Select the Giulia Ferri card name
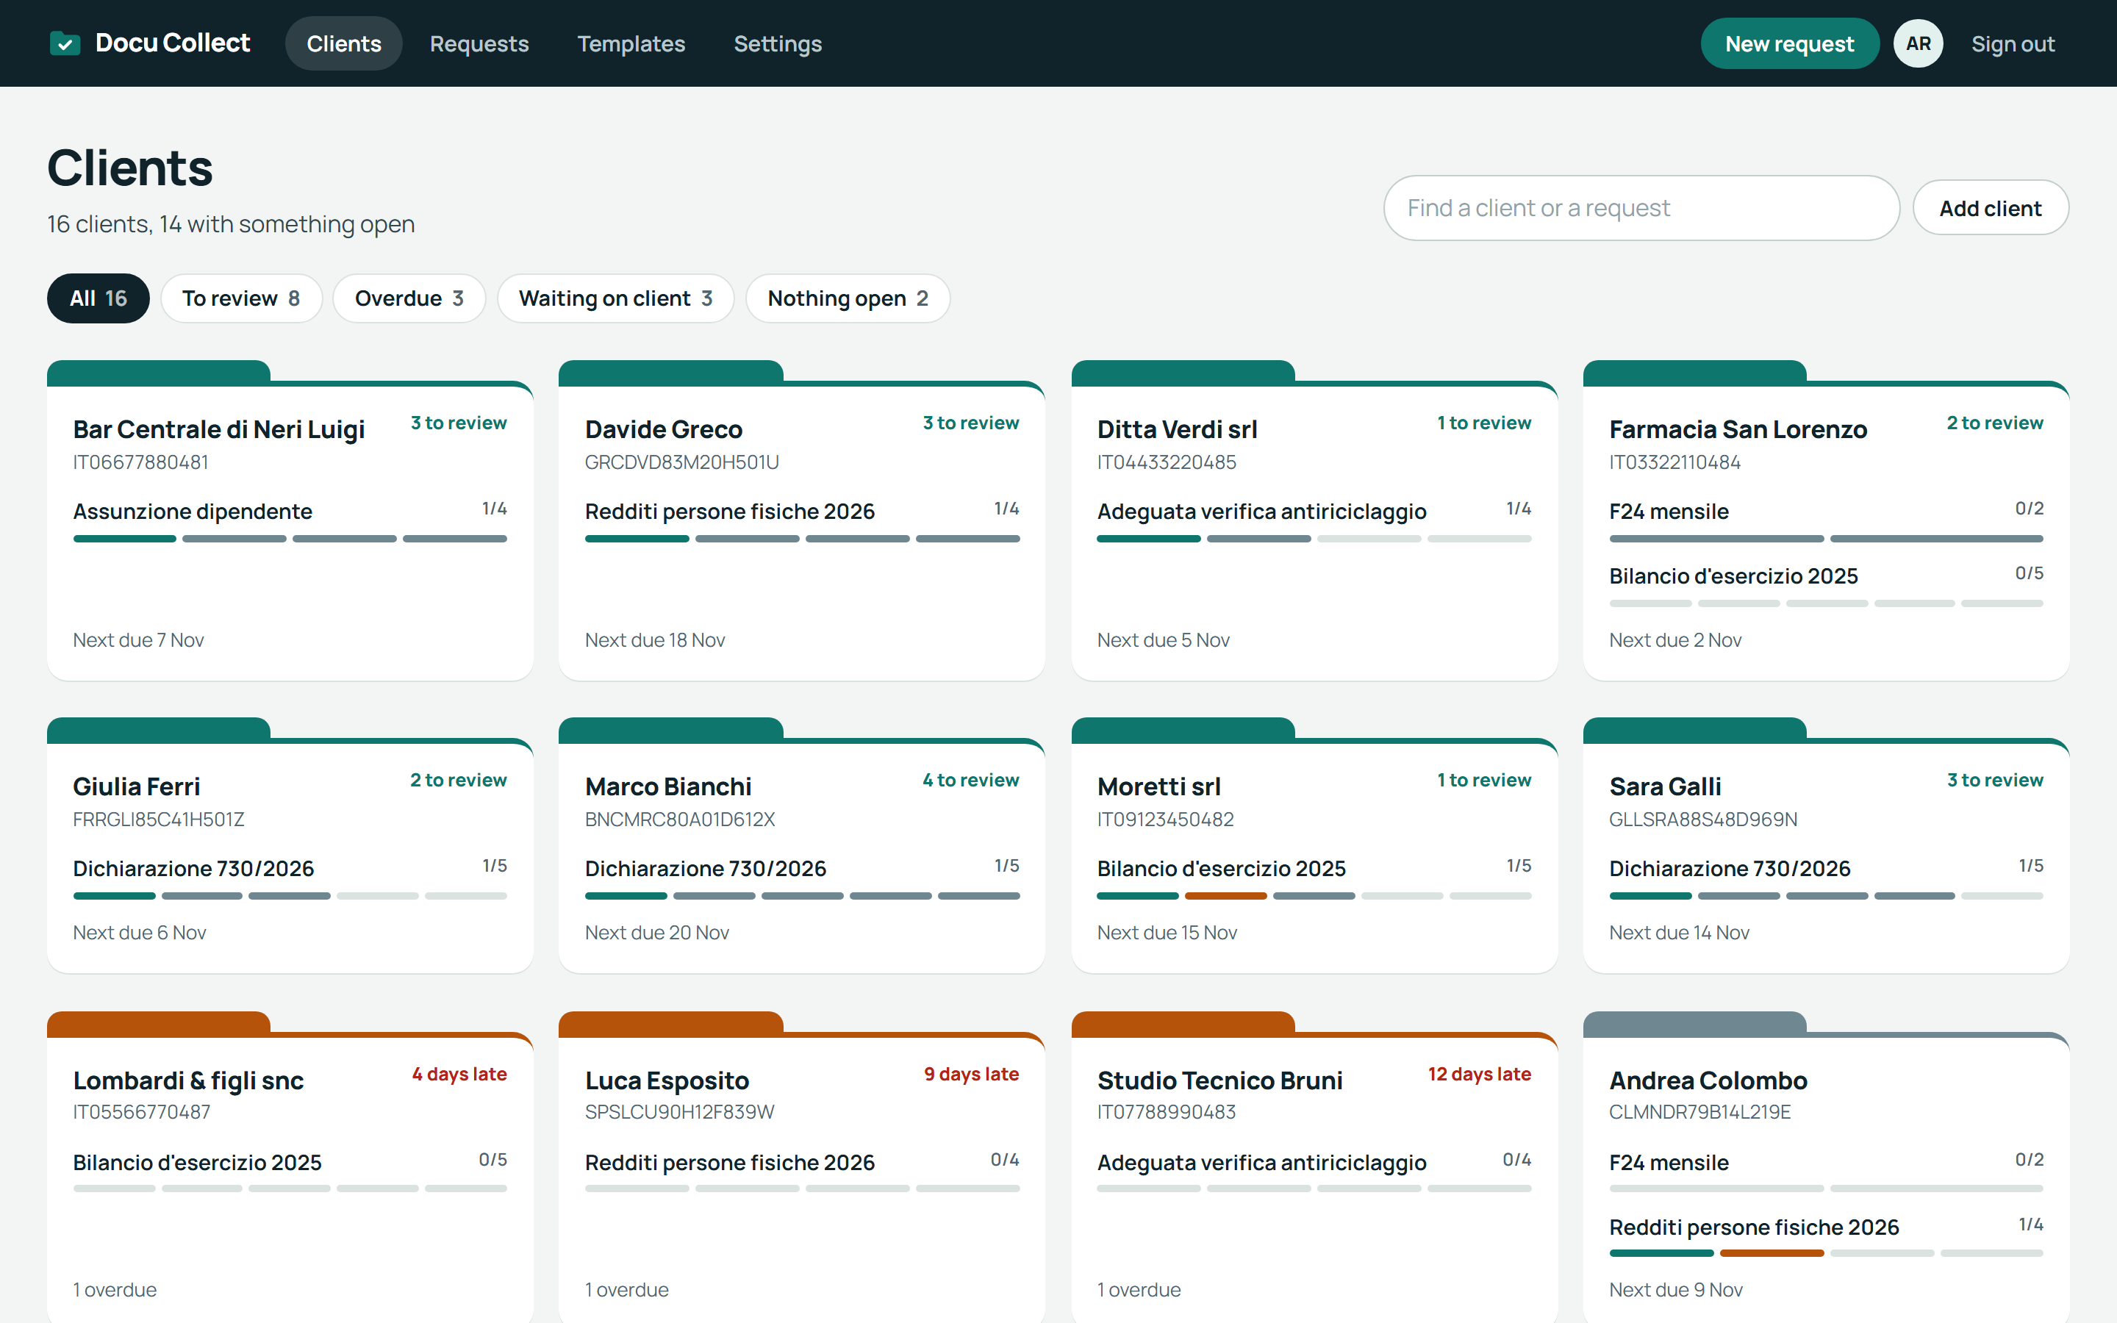2117x1323 pixels. 137,786
